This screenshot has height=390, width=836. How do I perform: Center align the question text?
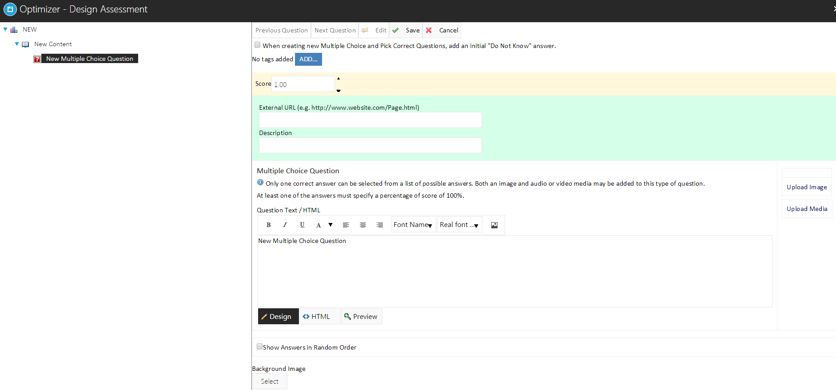(362, 225)
